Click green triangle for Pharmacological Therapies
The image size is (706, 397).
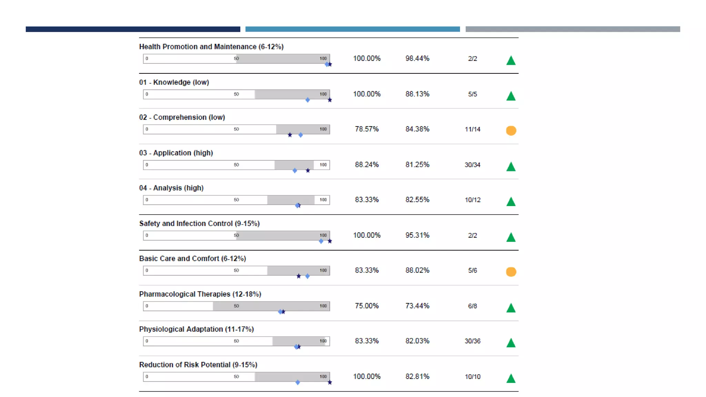pos(511,308)
